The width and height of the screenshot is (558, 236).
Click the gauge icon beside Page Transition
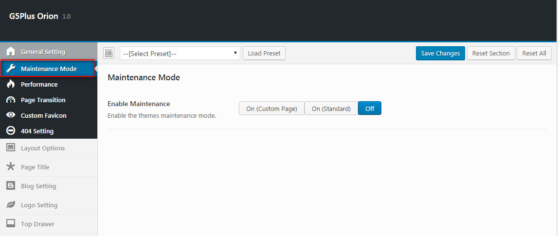(x=11, y=100)
